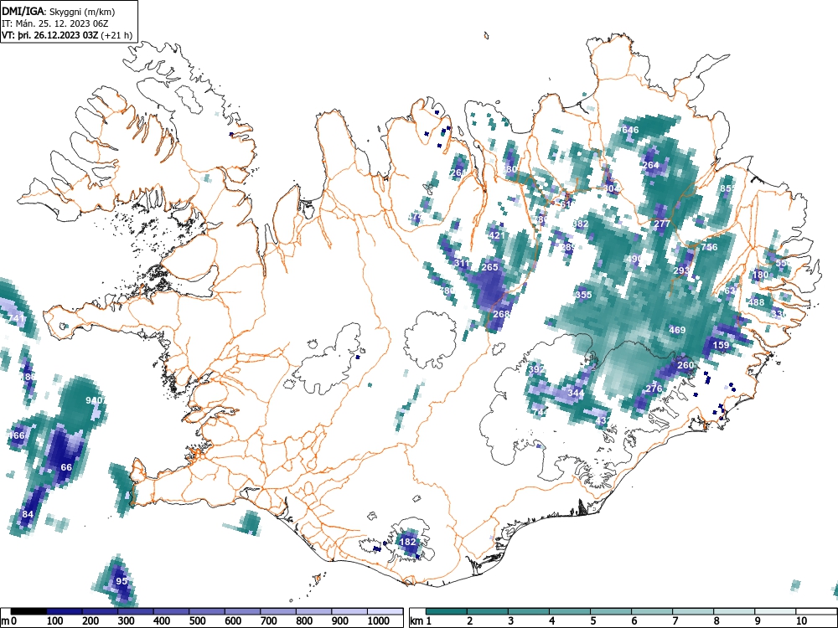Click the 311 visibility value
The height and width of the screenshot is (628, 838).
pos(462,263)
